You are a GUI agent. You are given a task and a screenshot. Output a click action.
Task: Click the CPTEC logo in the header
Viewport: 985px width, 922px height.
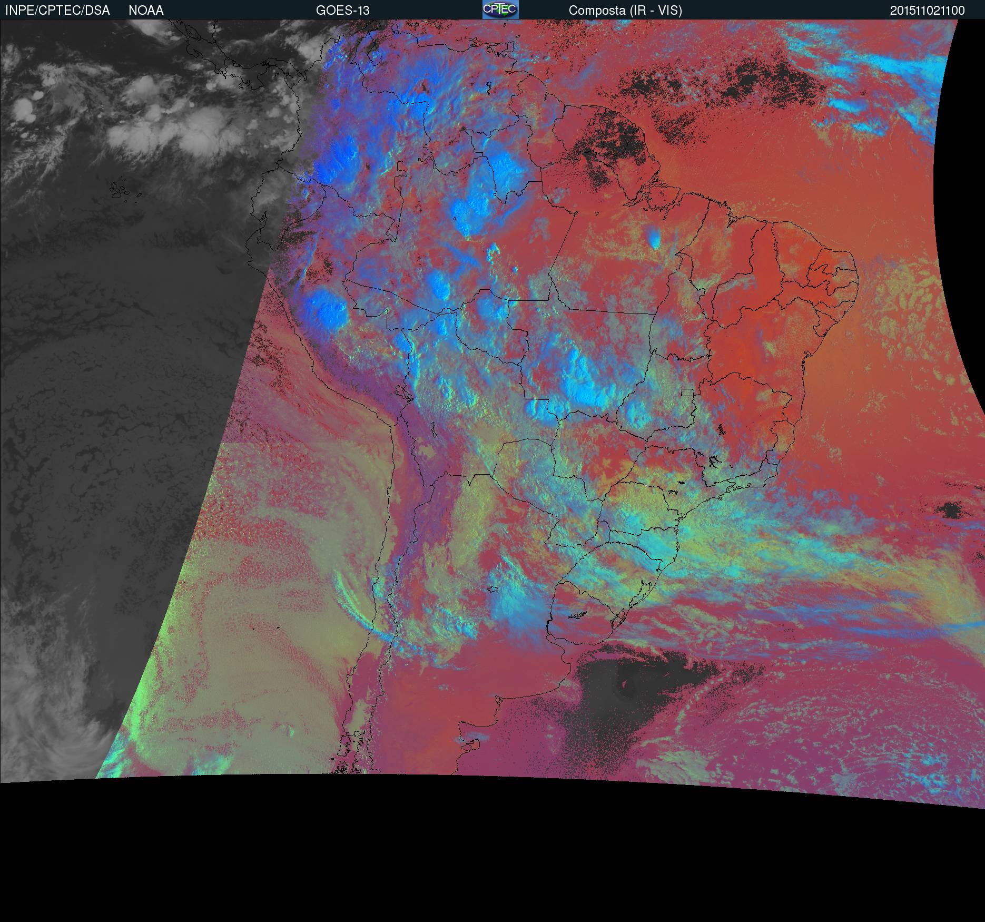pos(500,9)
